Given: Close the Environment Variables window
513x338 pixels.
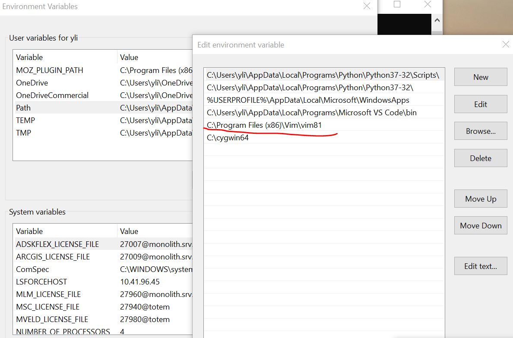Looking at the screenshot, I should point(367,6).
